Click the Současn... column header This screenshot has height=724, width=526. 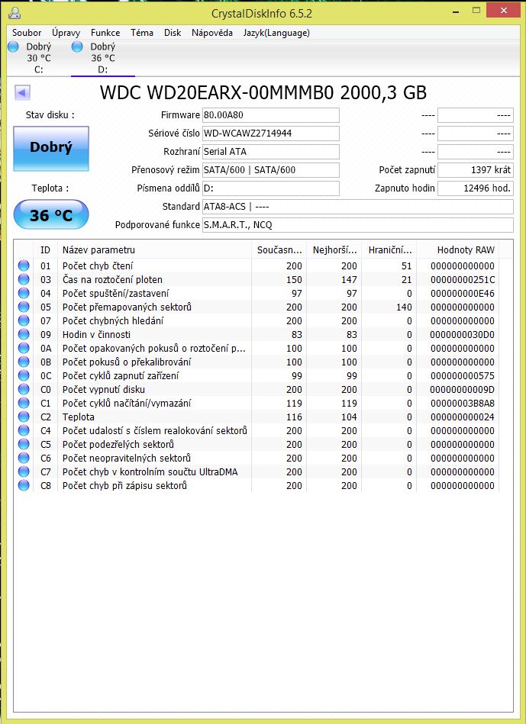pyautogui.click(x=279, y=249)
